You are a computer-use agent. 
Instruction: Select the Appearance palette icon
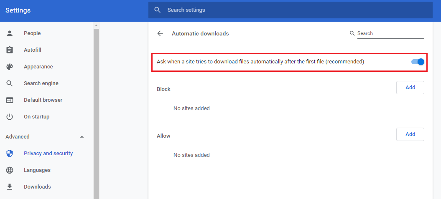click(10, 67)
